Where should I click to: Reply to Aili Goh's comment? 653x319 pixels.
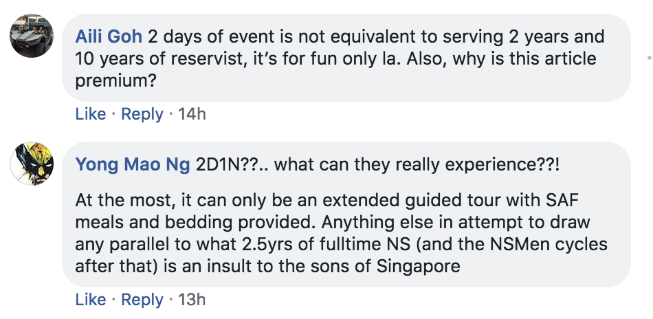point(142,113)
